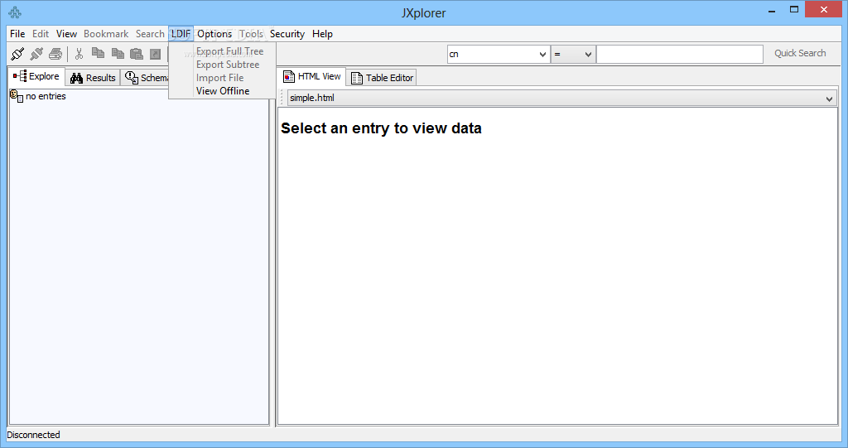Click the Quick Search button
The height and width of the screenshot is (448, 848).
pyautogui.click(x=800, y=53)
